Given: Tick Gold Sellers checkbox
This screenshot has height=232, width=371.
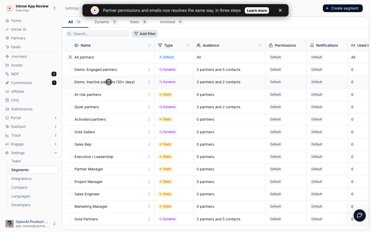Looking at the screenshot, I should coord(70,132).
